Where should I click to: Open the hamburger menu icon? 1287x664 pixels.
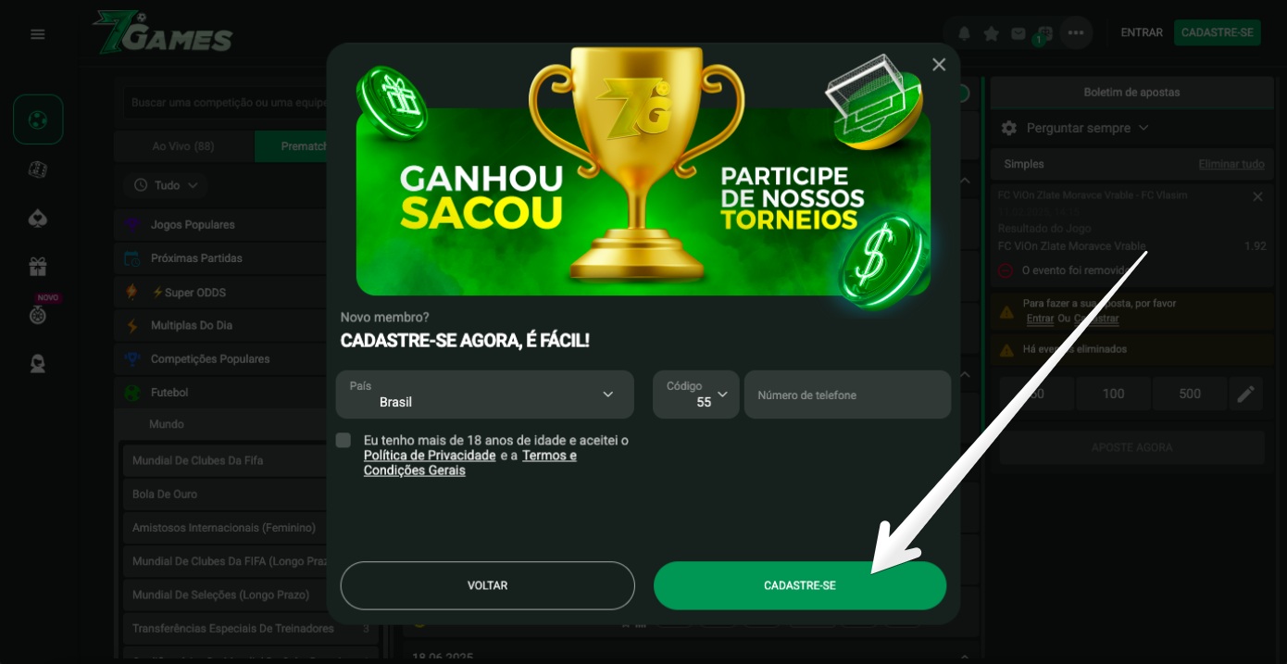click(37, 34)
